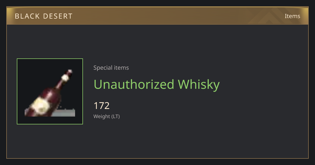Select the green-bordered item thumbnail frame
This screenshot has height=165, width=315.
(x=50, y=91)
